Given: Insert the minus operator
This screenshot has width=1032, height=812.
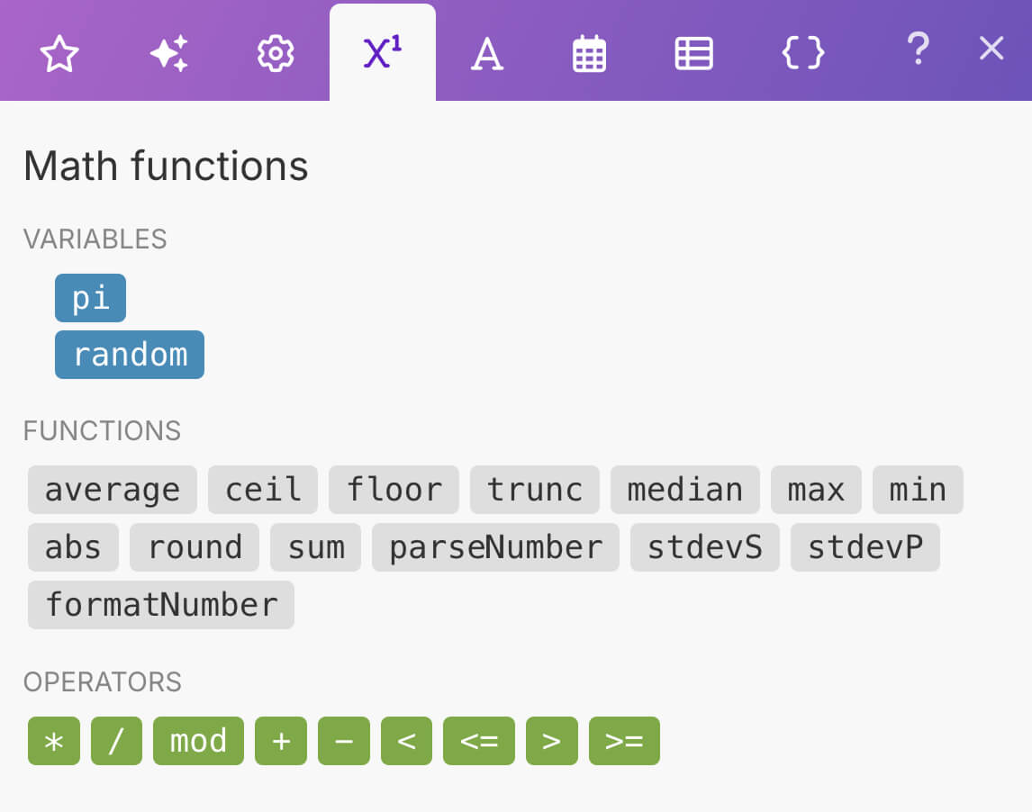Looking at the screenshot, I should coord(344,741).
